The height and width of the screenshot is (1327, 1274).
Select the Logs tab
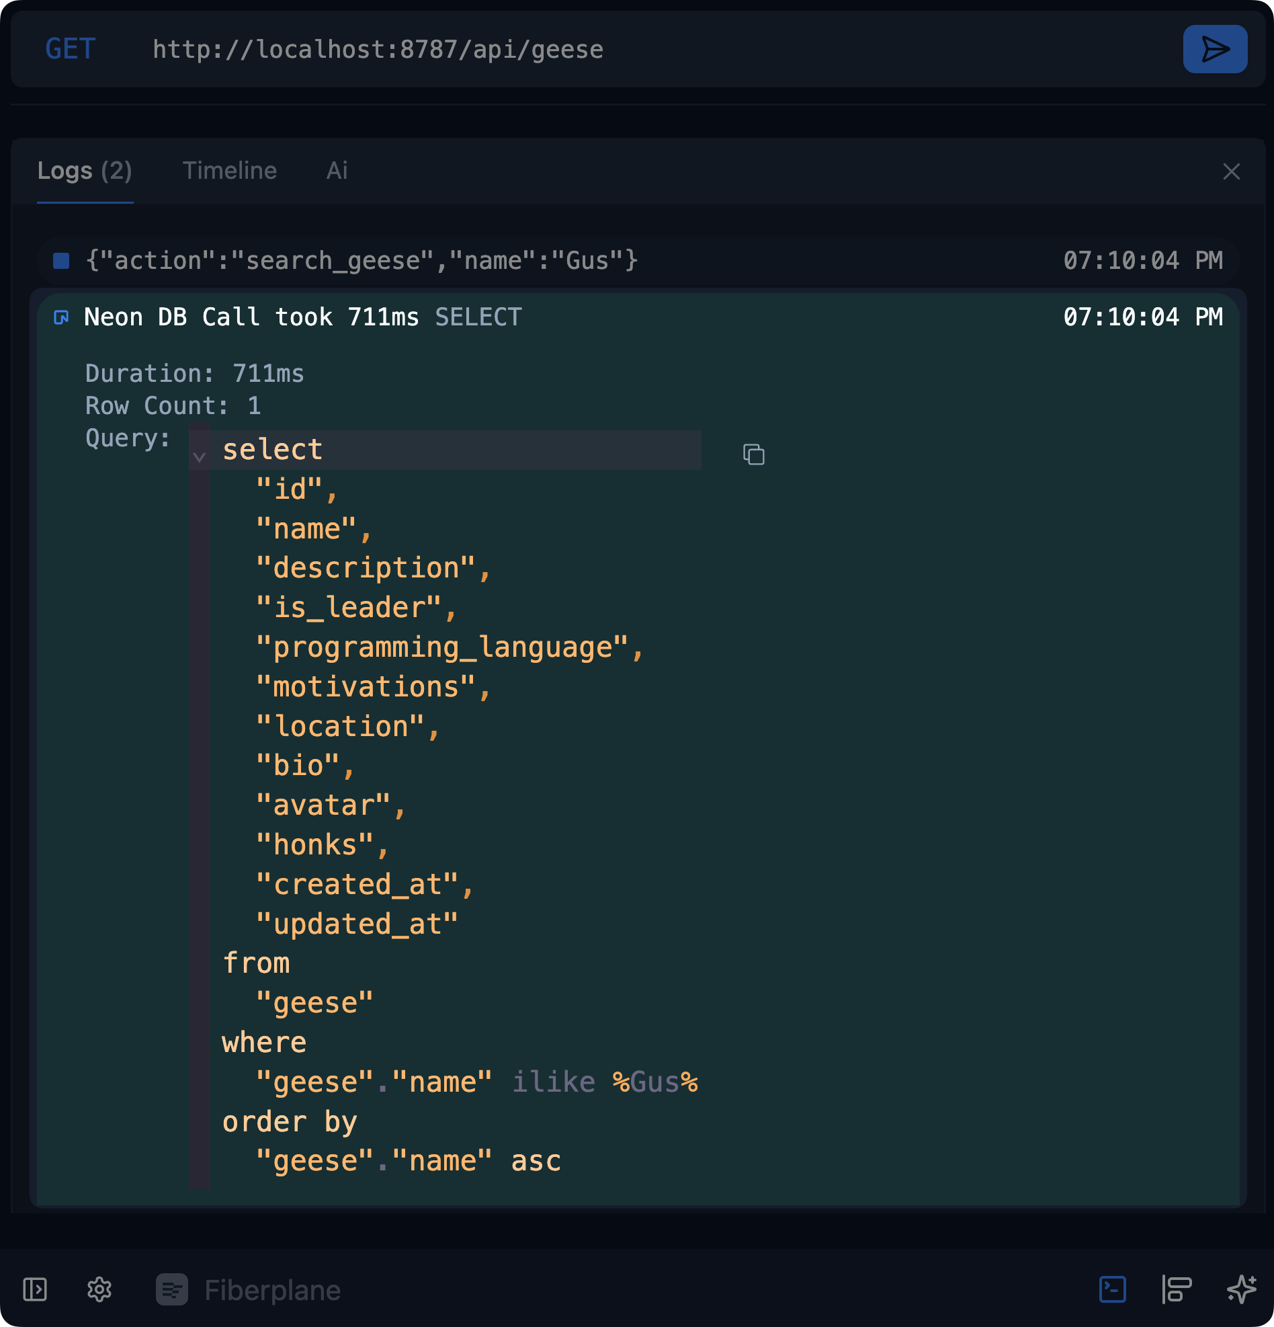(x=85, y=171)
